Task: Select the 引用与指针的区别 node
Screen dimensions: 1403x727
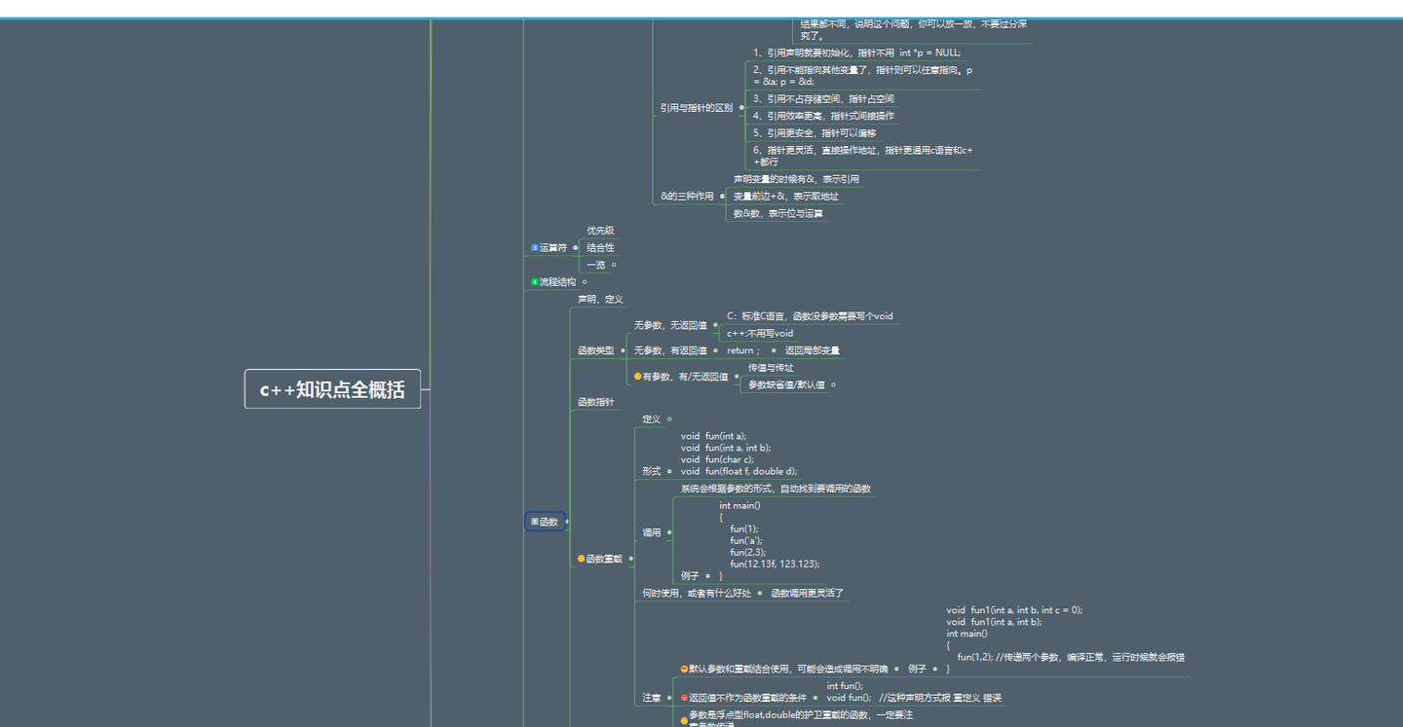Action: [x=697, y=108]
